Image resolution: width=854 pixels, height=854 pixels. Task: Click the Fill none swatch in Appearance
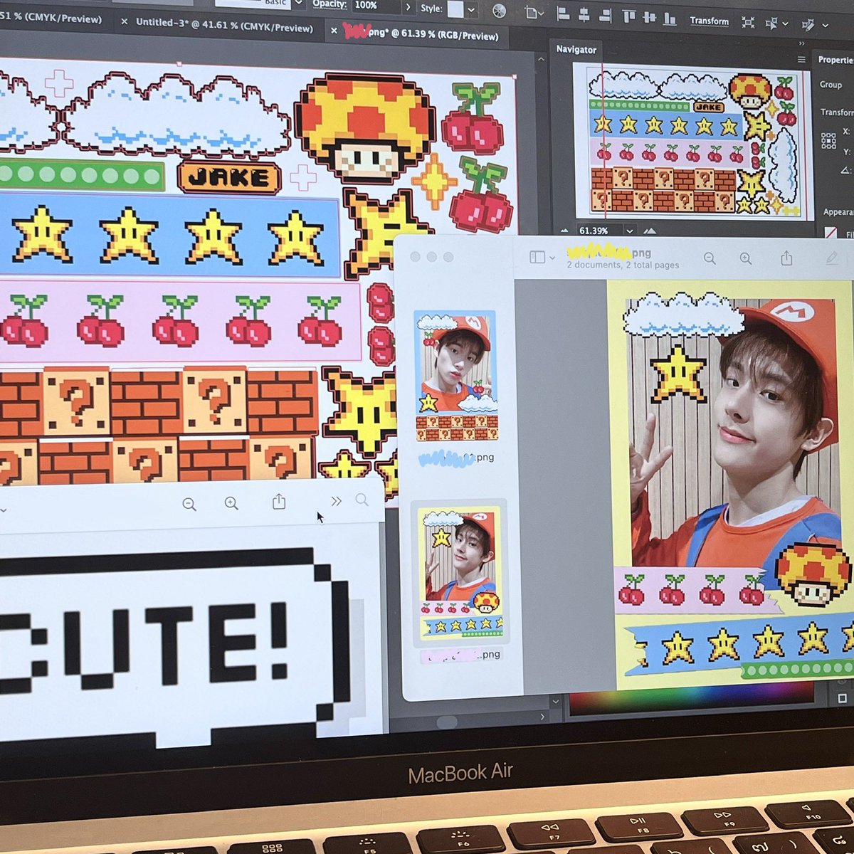click(x=830, y=232)
